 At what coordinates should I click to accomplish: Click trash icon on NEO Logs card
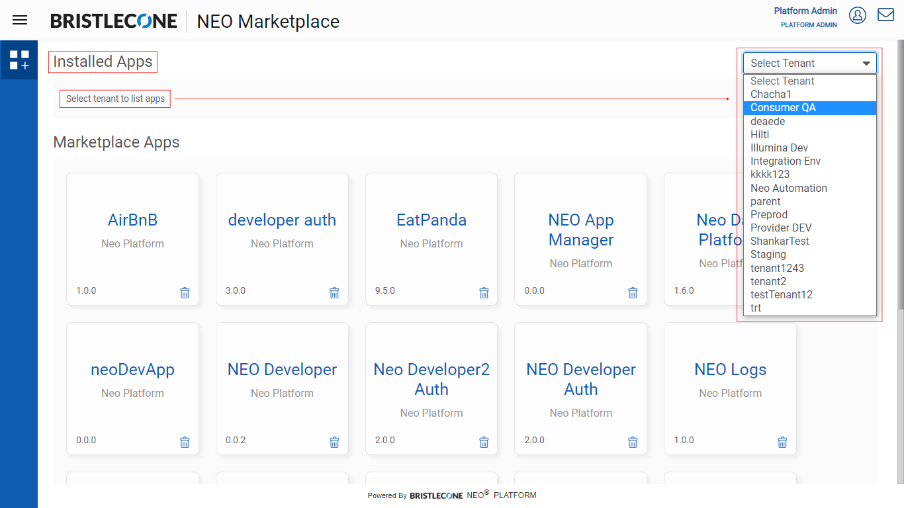click(782, 442)
